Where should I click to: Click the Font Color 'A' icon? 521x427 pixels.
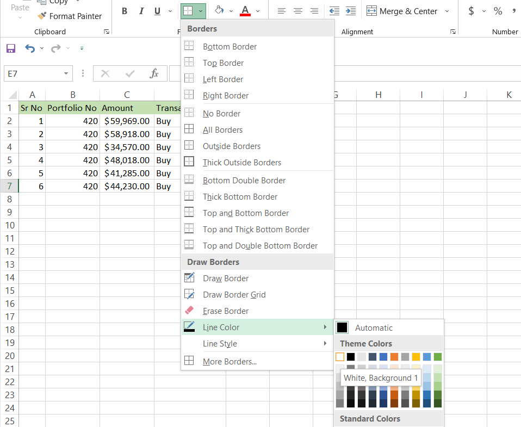tap(245, 11)
